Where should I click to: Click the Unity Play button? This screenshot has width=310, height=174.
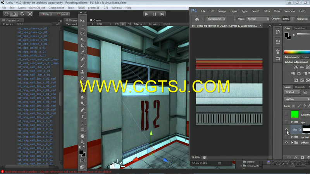coord(146,14)
